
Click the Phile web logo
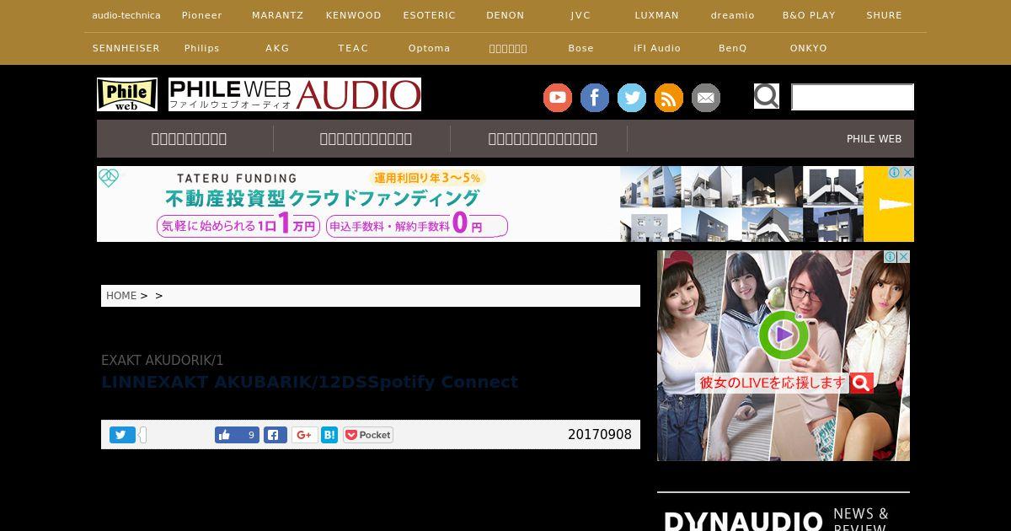(127, 94)
